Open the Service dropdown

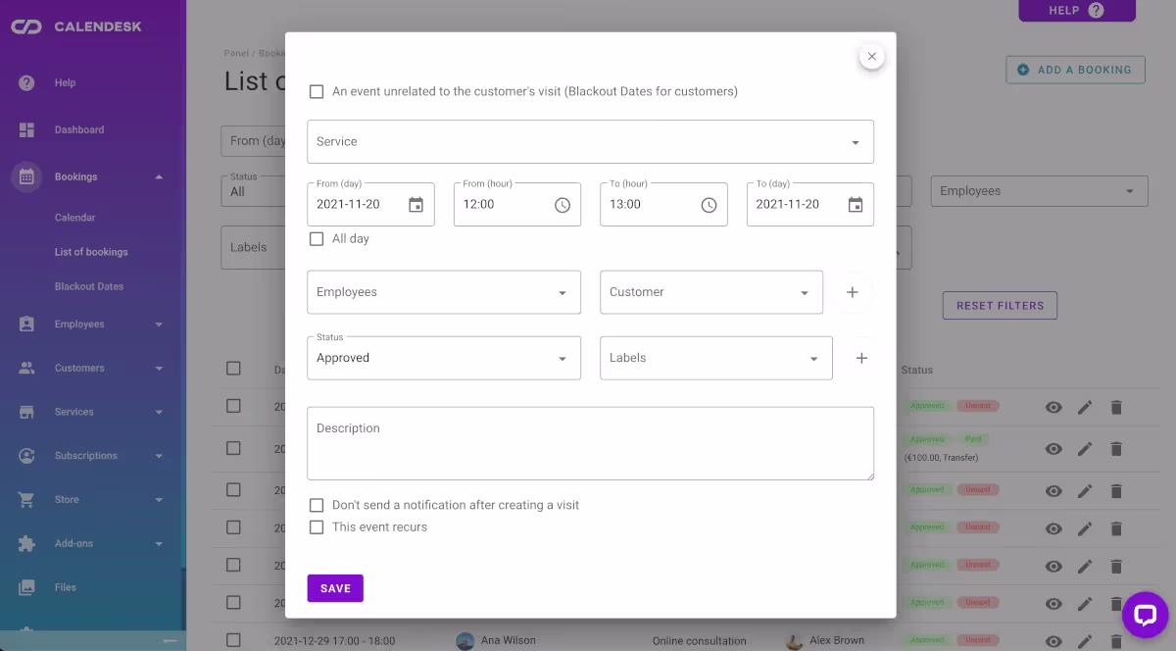pos(590,142)
